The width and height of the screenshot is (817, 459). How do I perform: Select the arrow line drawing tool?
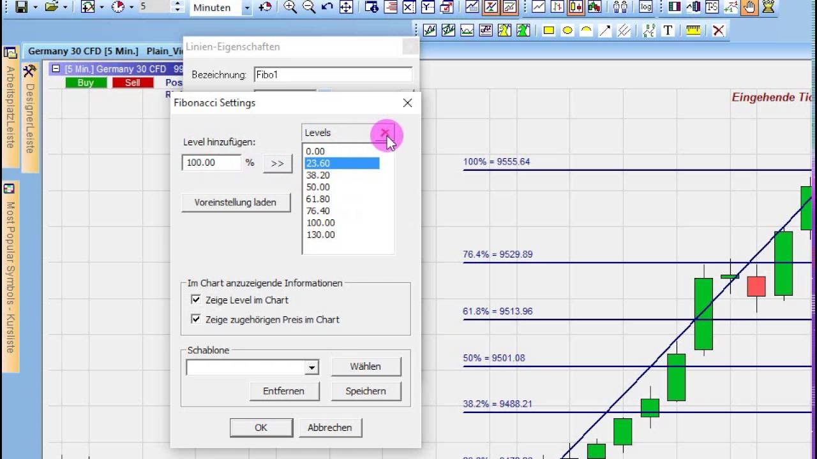[x=605, y=31]
